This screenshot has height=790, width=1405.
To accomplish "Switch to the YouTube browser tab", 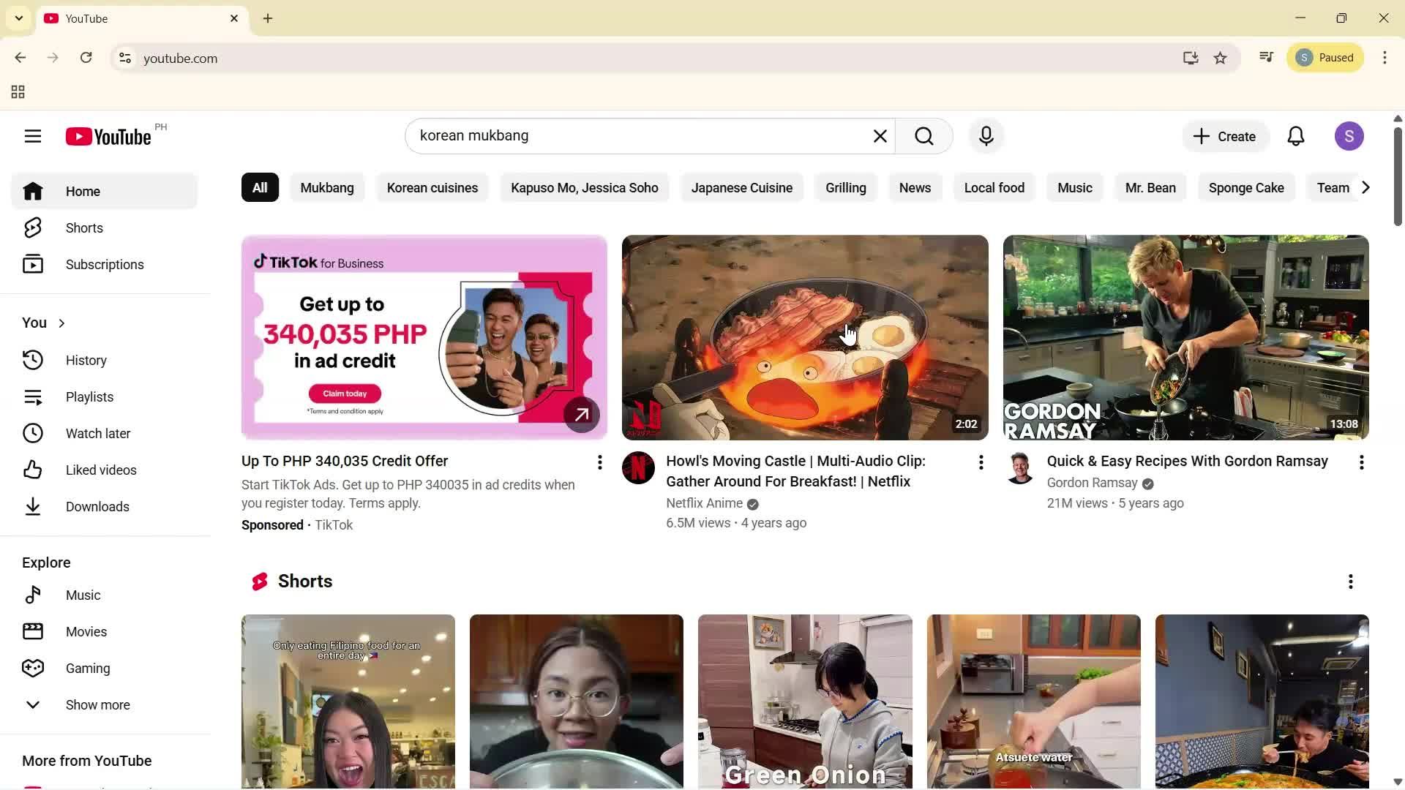I will coord(110,18).
